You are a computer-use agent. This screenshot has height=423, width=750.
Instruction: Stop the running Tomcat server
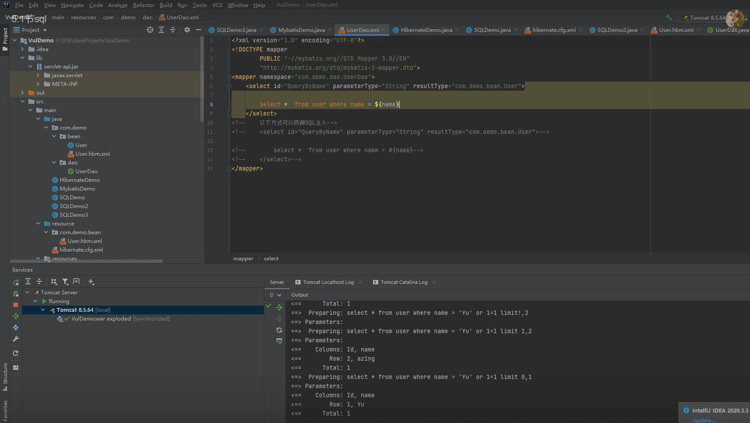click(16, 305)
